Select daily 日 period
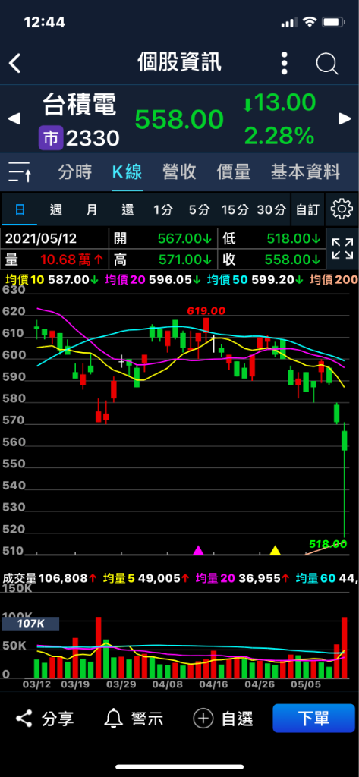Screen dimensions: 359x777 click(20, 209)
